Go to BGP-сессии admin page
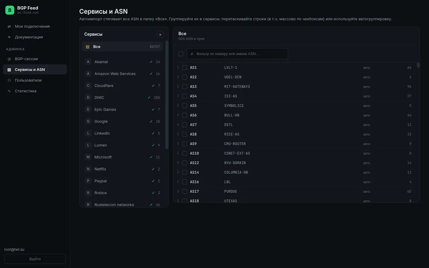Screen dimensions: 429x268 click(35, 59)
